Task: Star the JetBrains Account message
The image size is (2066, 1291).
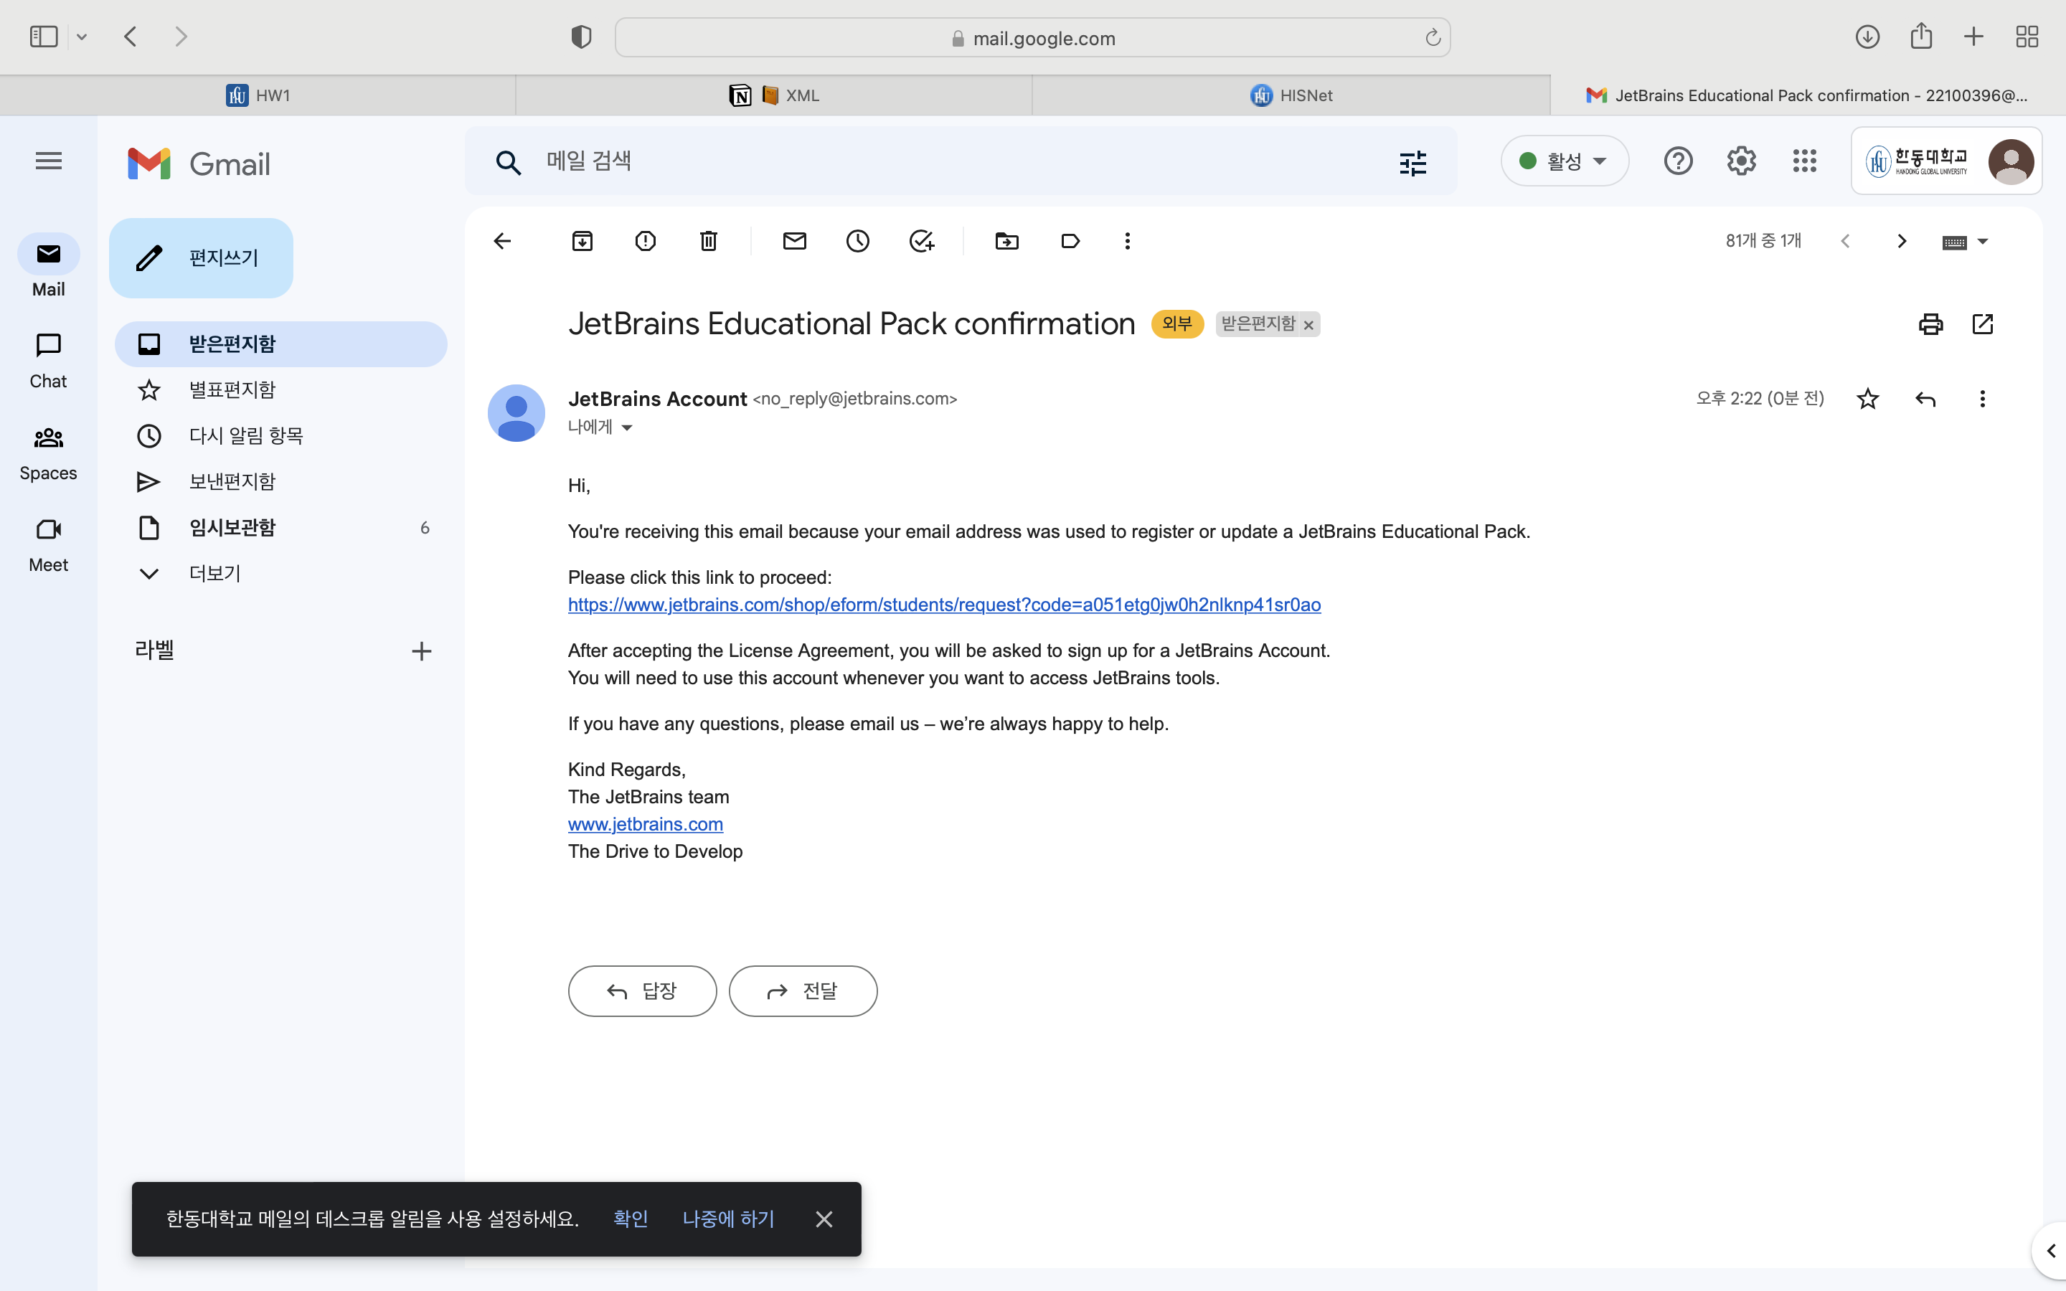Action: coord(1867,399)
